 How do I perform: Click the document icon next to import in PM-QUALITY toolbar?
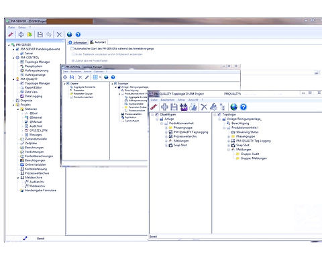[x=193, y=107]
